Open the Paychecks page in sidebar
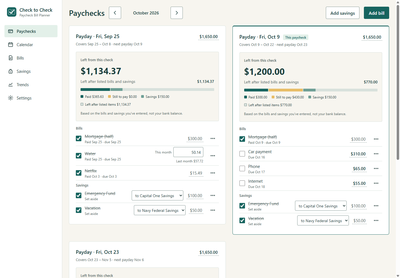The height and width of the screenshot is (278, 400). (31, 31)
